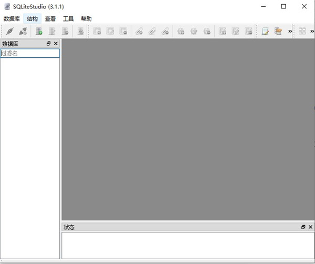Click the Edit trigger gear icon
Image resolution: width=315 pixels, height=264 pixels.
click(194, 31)
